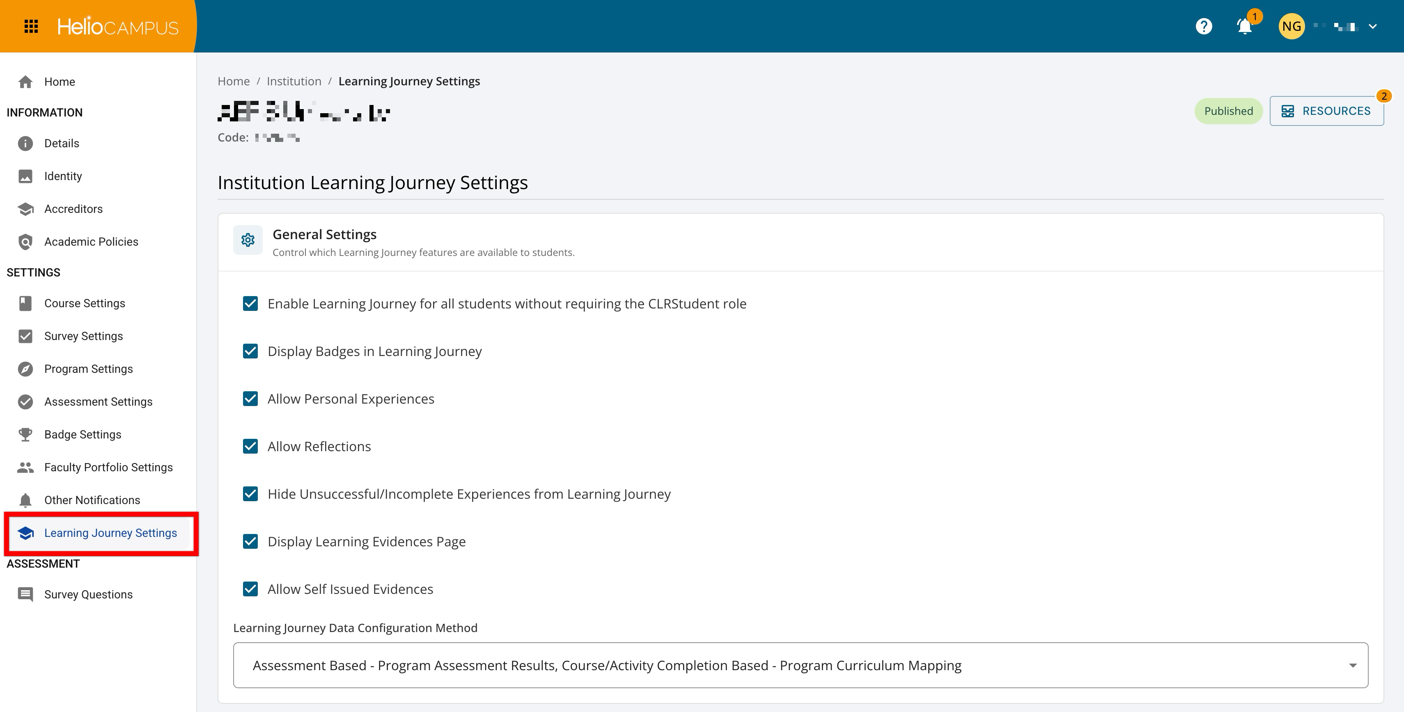Uncheck Allow Self Issued Evidences
Screen dimensions: 1404x712
pyautogui.click(x=250, y=589)
